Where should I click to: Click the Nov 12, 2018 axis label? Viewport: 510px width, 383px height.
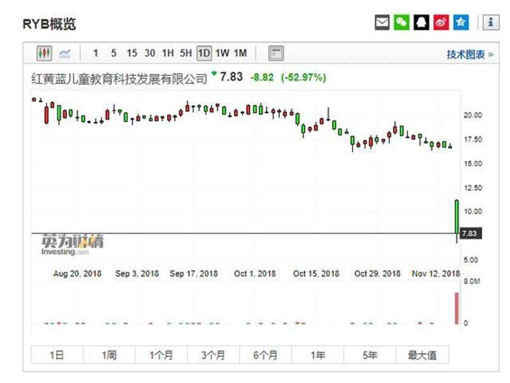pos(436,274)
